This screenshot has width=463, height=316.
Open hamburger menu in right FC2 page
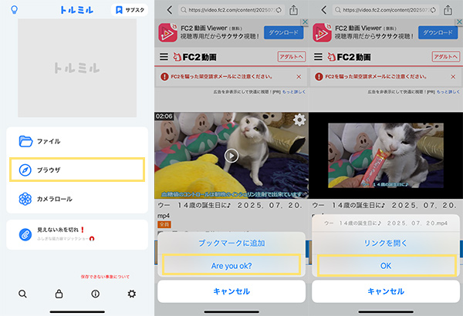click(x=318, y=57)
